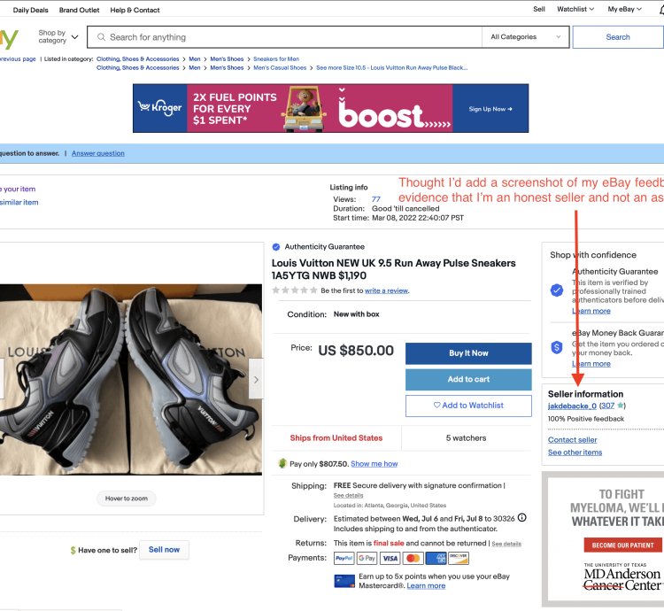
Task: Click delivery estimate info icon
Action: (x=521, y=517)
